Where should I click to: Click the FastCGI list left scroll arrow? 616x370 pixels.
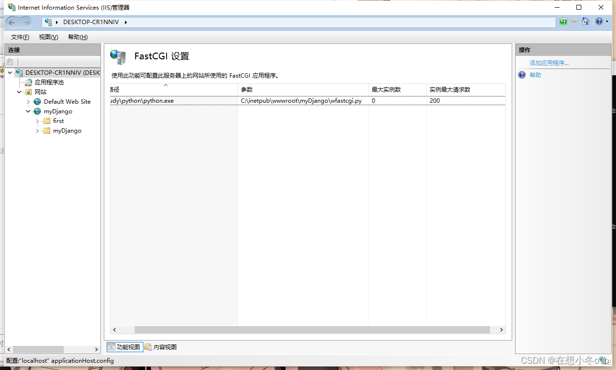pyautogui.click(x=114, y=330)
